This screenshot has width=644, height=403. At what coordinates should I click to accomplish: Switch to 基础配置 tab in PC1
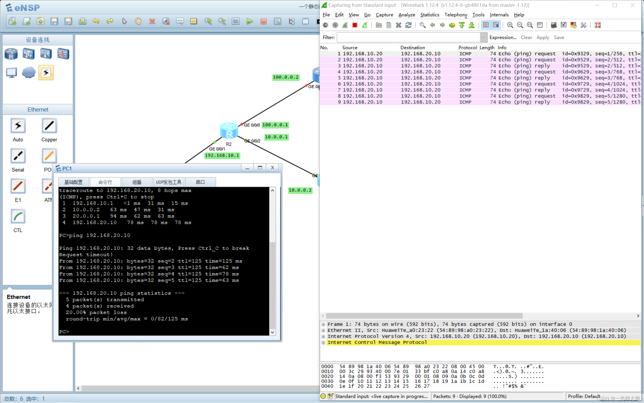pos(73,182)
